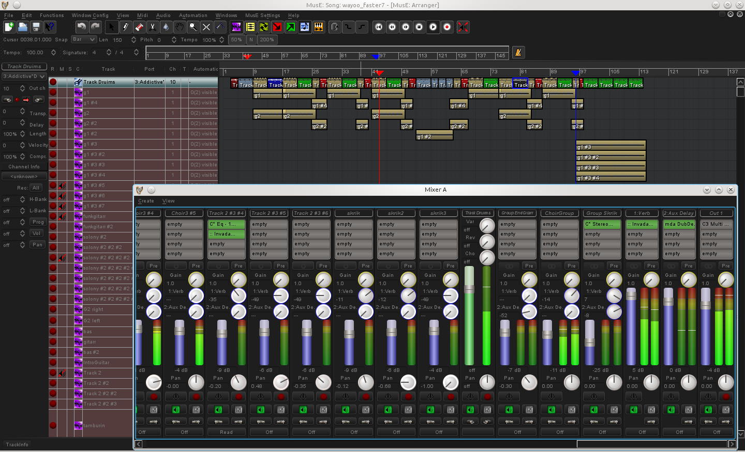Viewport: 745px width, 452px height.
Task: Open the unknown instrument dropdown
Action: (x=24, y=176)
